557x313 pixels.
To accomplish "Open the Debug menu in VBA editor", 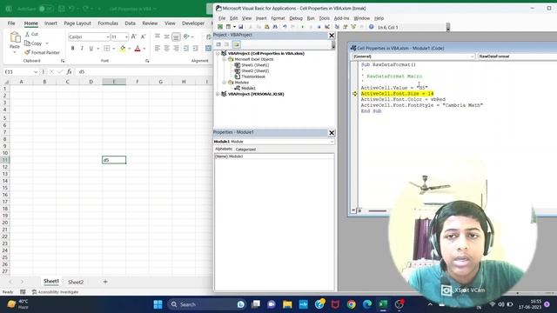I will point(296,18).
